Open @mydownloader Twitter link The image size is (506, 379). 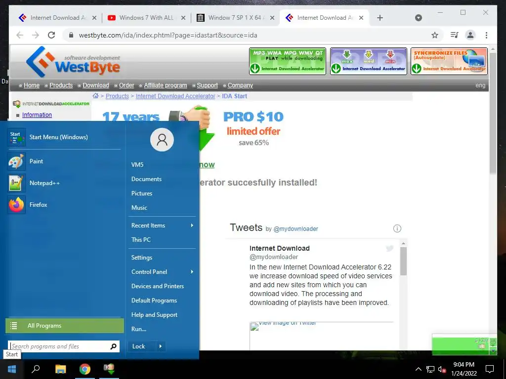(295, 229)
